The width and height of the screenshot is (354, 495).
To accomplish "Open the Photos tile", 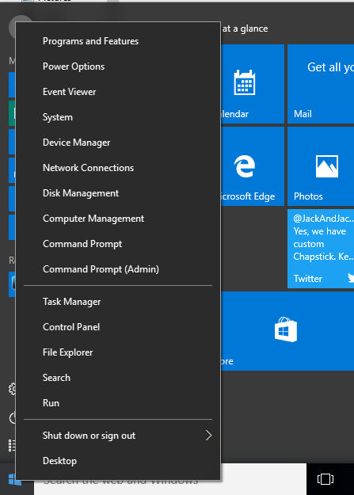I will 321,166.
